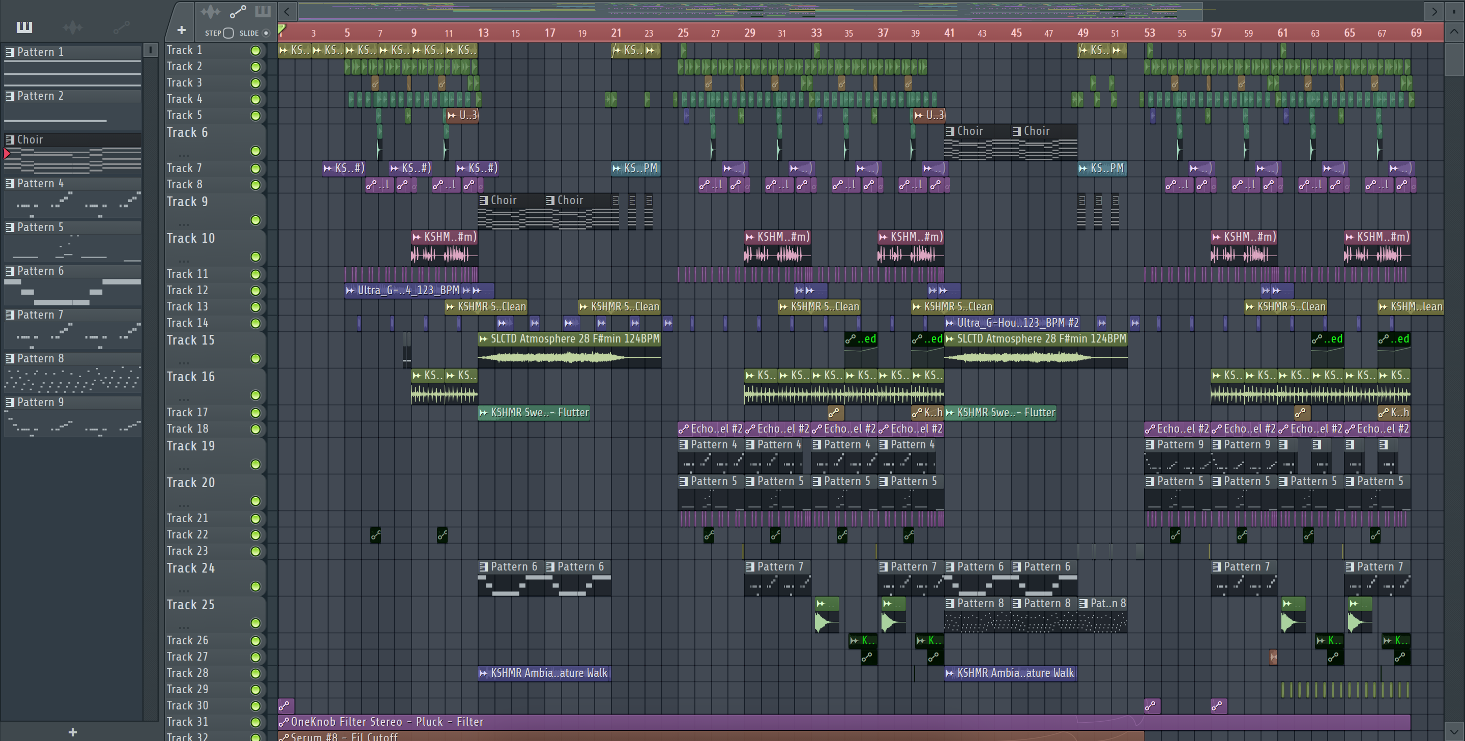
Task: Click the down arrow below the track scrollbar
Action: (x=1454, y=731)
